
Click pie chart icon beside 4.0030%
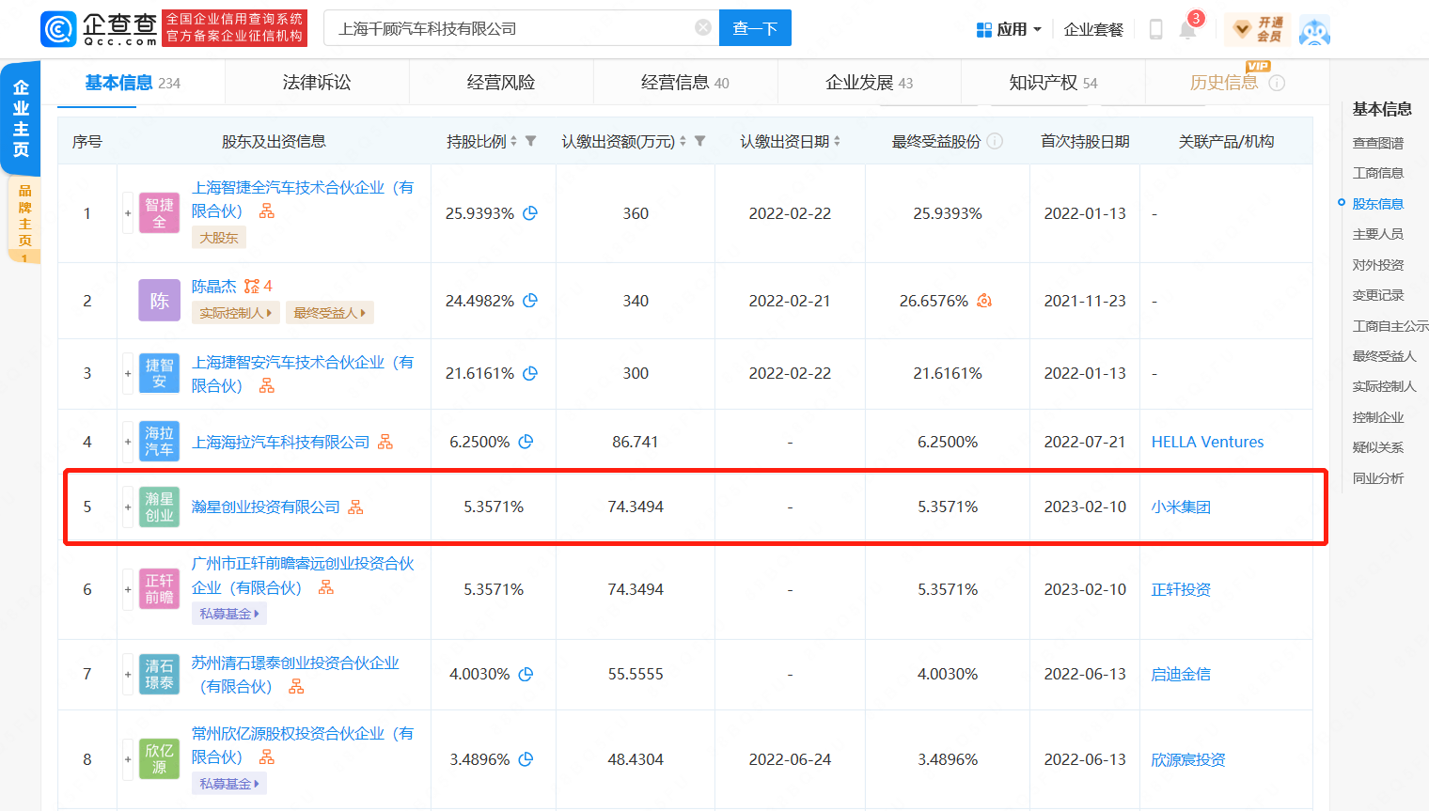(526, 674)
